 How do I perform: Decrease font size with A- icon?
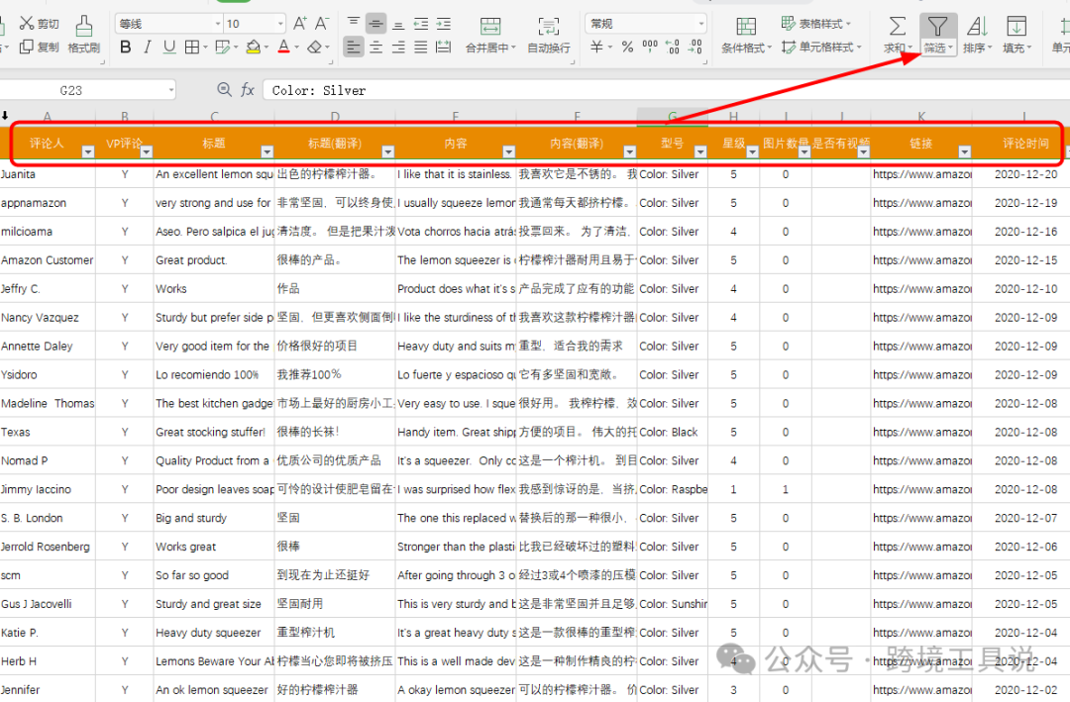pos(321,24)
